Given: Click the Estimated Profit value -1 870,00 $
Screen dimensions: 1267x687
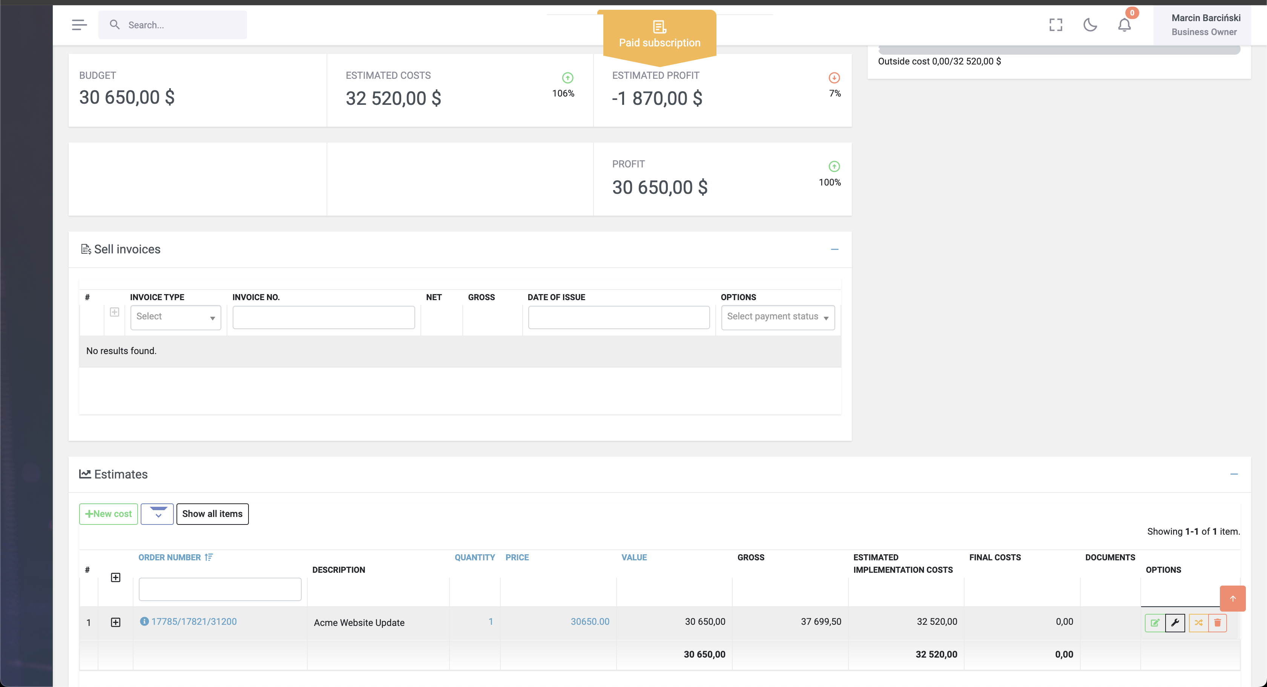Looking at the screenshot, I should pyautogui.click(x=657, y=98).
